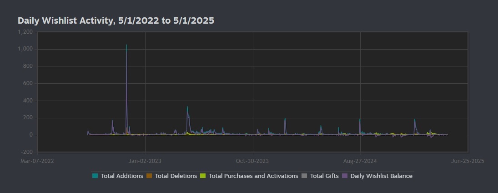Toggle the Total Additions series label

point(122,176)
